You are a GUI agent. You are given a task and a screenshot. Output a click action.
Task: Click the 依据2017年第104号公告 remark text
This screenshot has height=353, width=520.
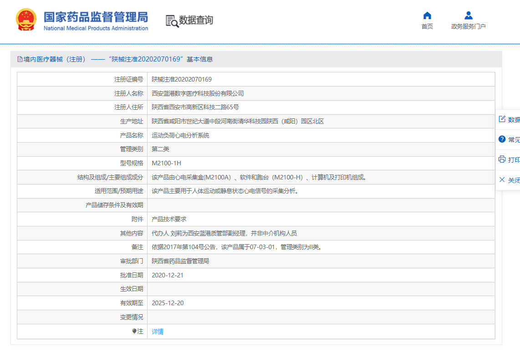(x=237, y=247)
